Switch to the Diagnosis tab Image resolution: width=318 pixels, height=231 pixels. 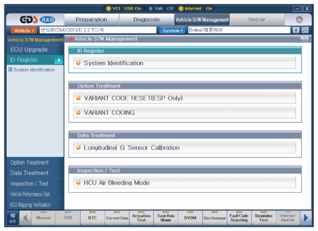[147, 20]
